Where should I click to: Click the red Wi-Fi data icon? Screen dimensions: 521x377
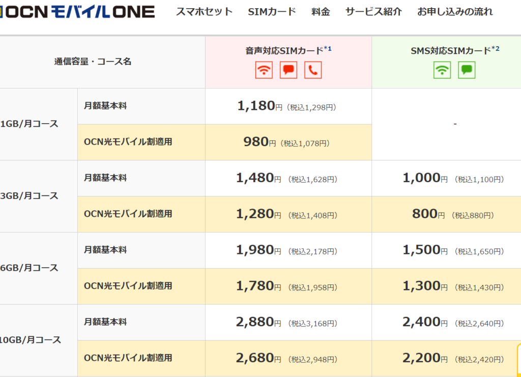tap(264, 70)
